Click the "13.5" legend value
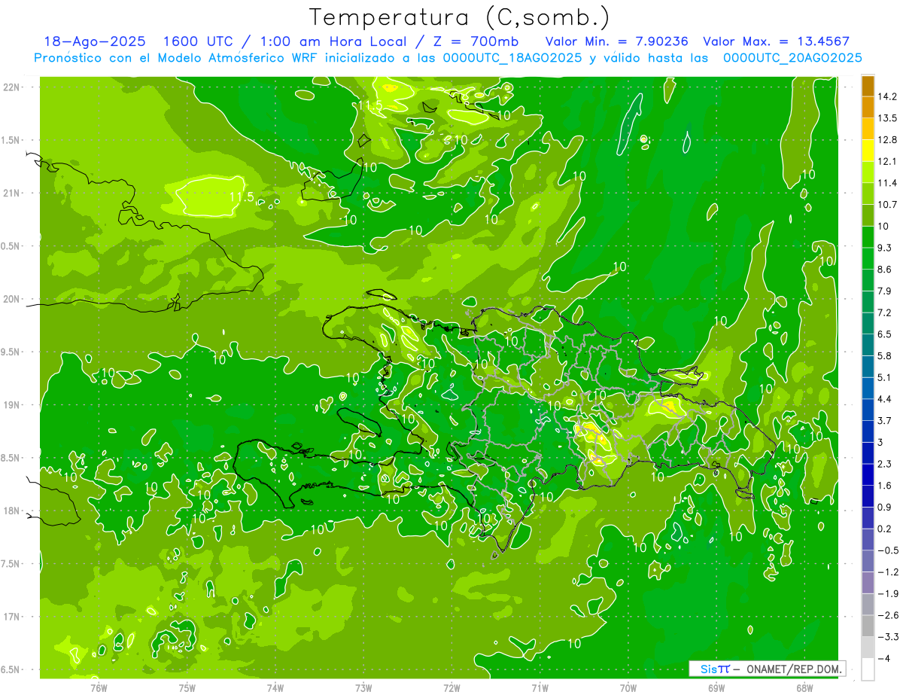 (886, 118)
